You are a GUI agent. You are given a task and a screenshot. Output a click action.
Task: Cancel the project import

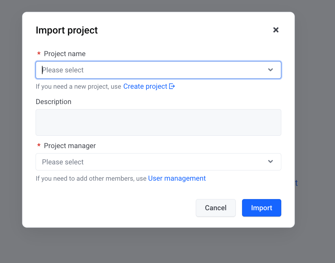click(x=216, y=208)
